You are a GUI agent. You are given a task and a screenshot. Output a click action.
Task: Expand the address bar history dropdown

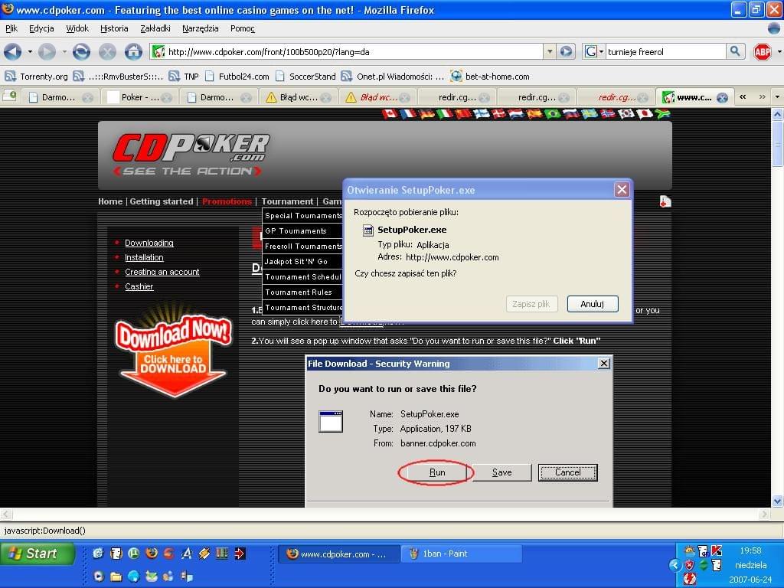pos(550,51)
